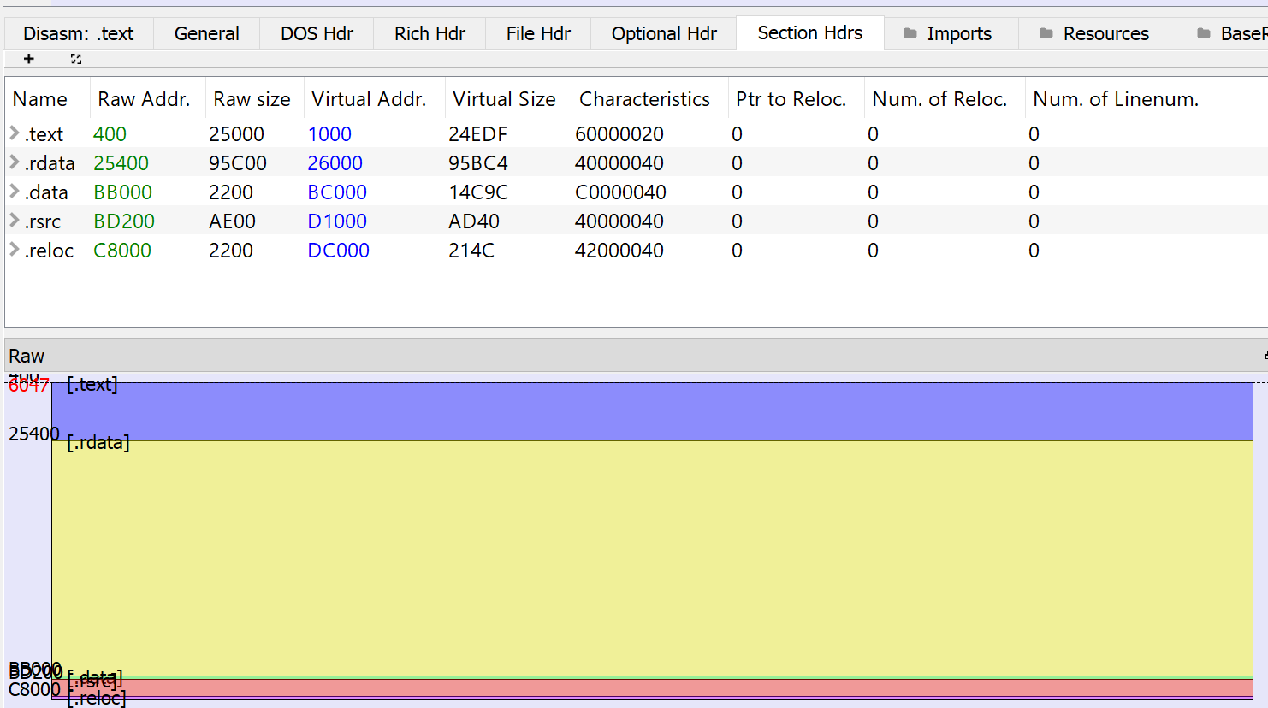
Task: Select the Section Hdrs tab
Action: [x=810, y=32]
